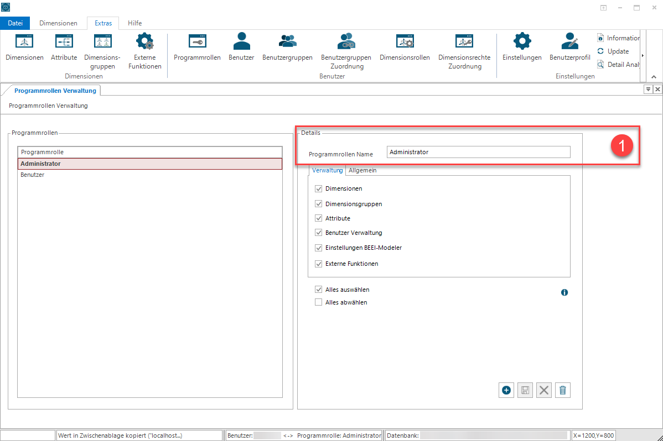Select the Benutzer role row
The width and height of the screenshot is (663, 441).
149,175
